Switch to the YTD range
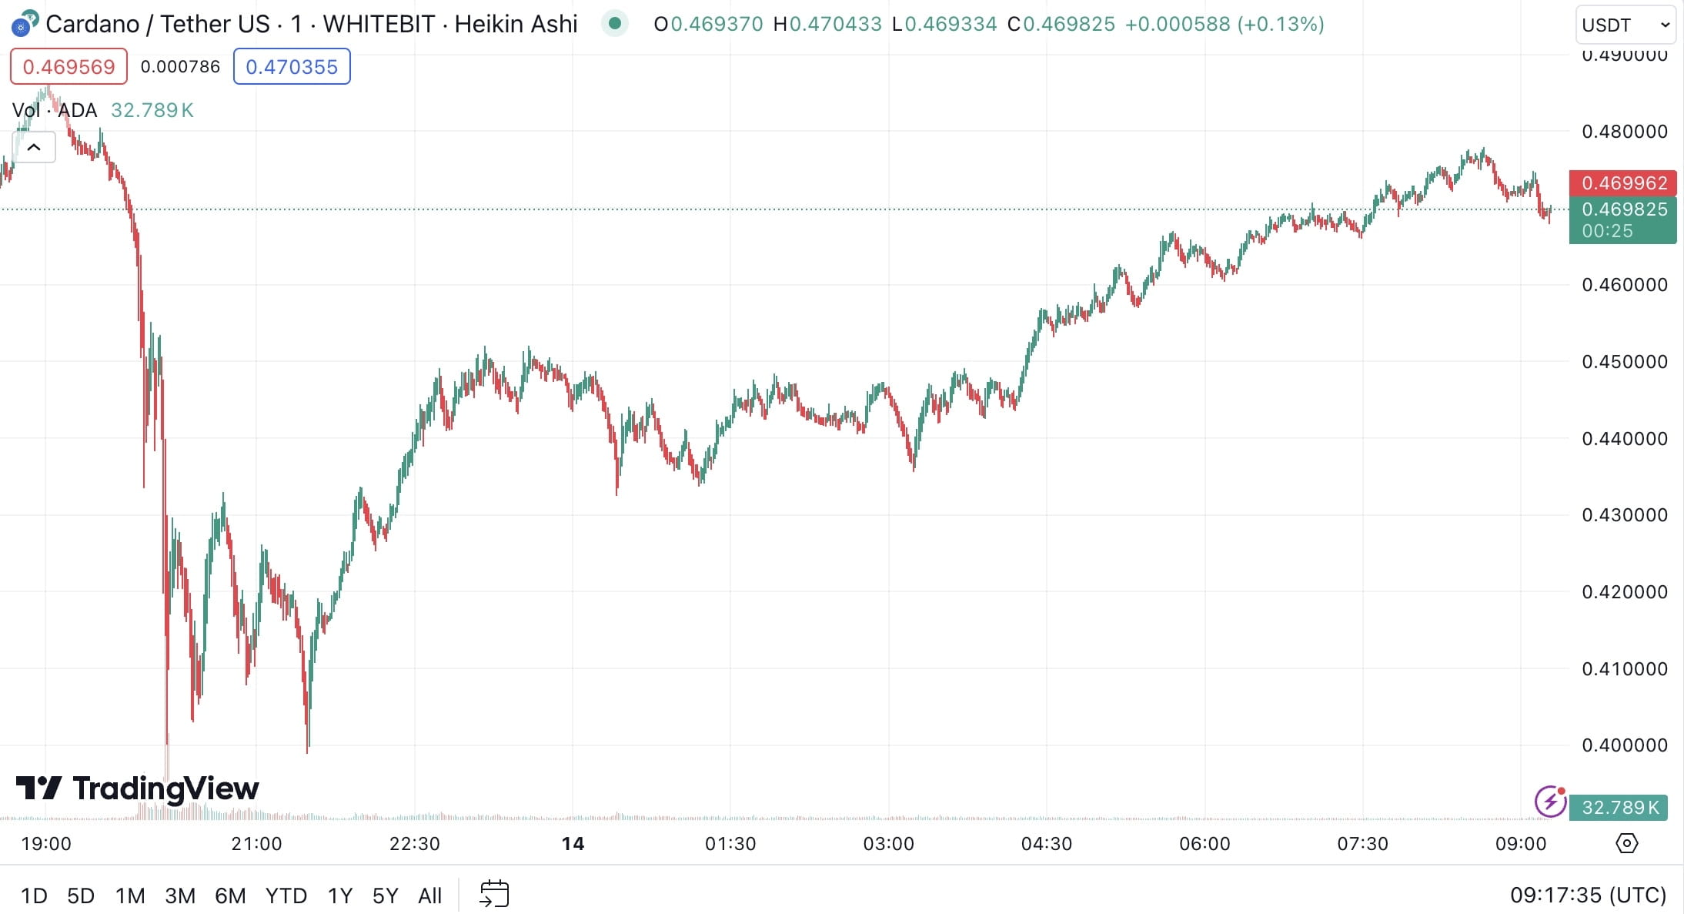The height and width of the screenshot is (914, 1684). coord(286,896)
